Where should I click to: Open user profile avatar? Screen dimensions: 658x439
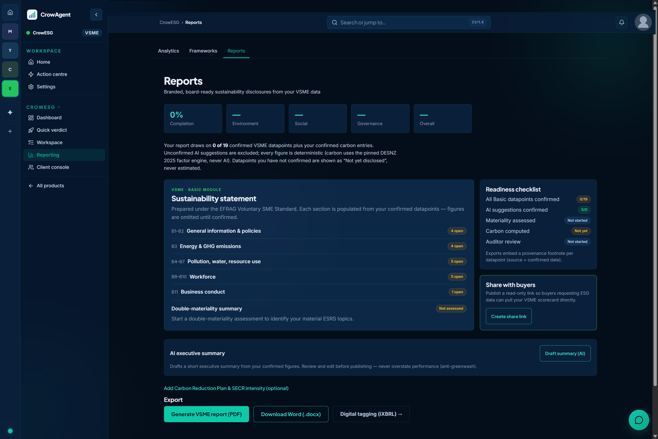[x=643, y=22]
